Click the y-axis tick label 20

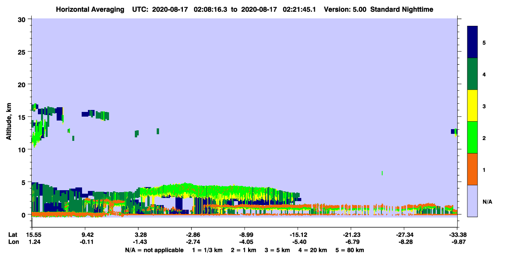point(23,84)
